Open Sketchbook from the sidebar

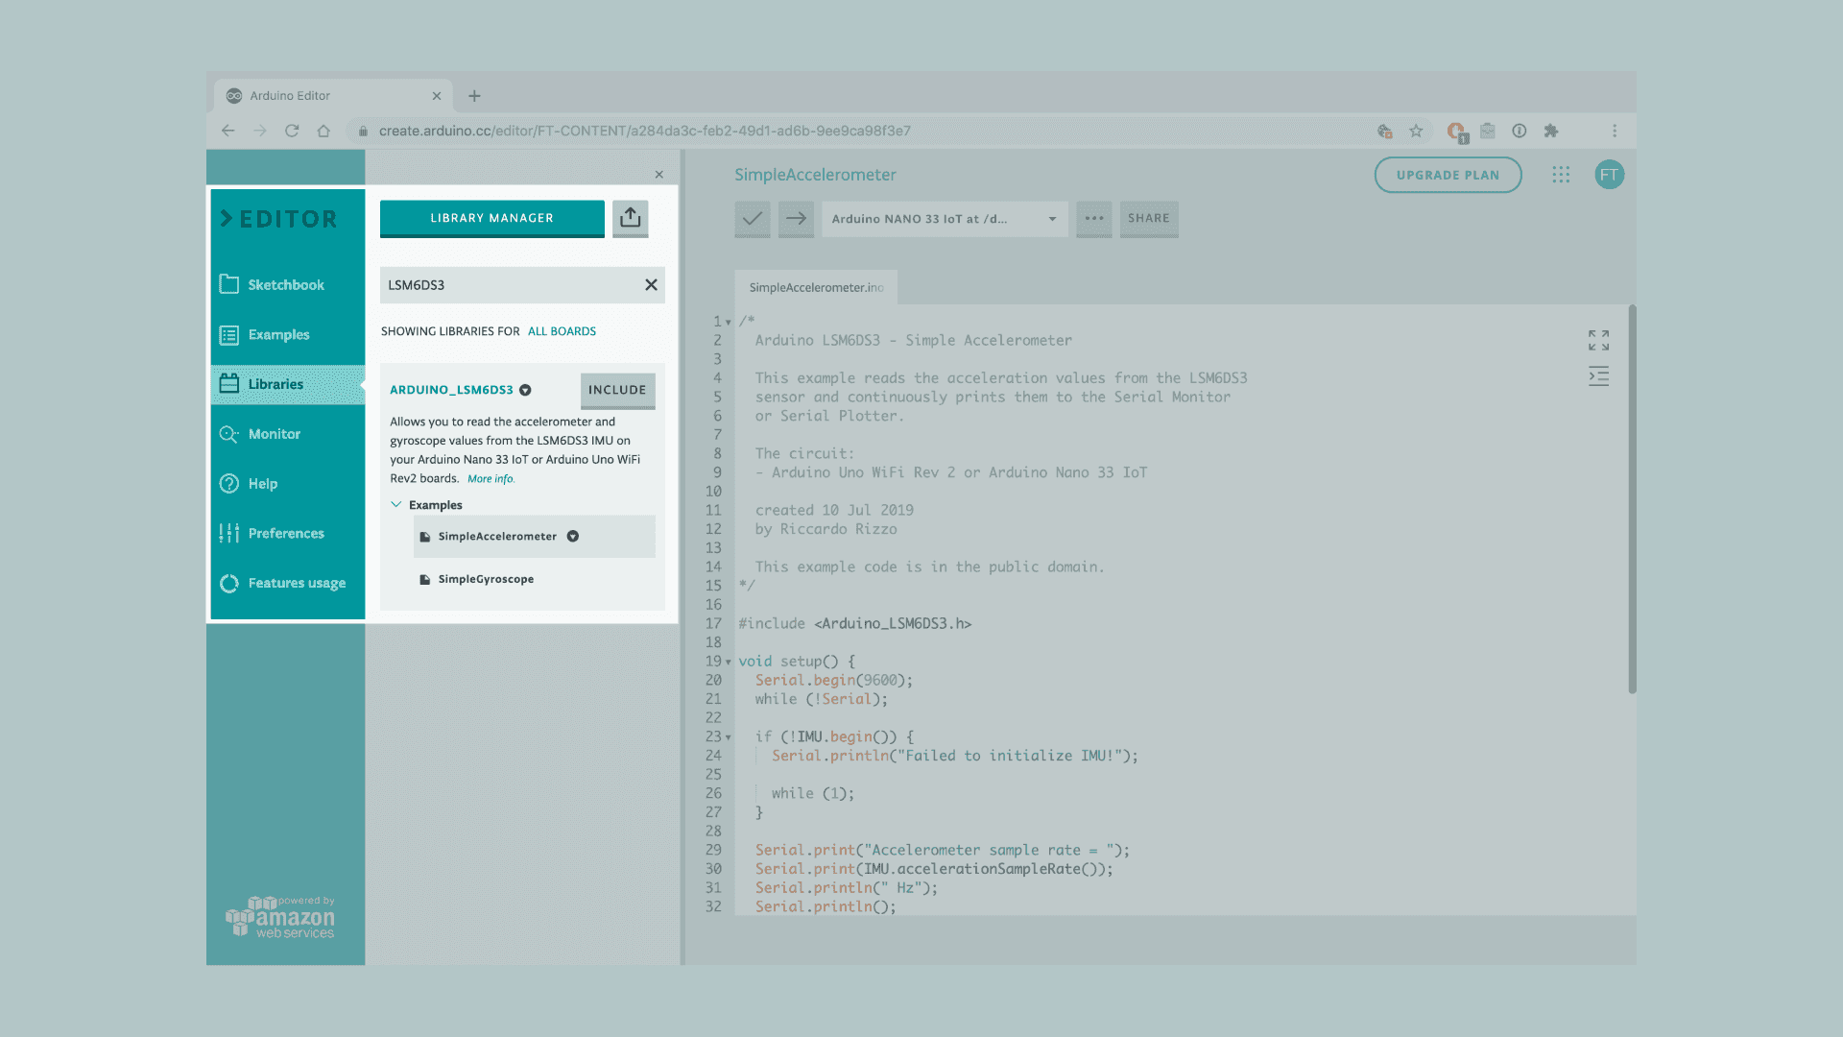285,285
